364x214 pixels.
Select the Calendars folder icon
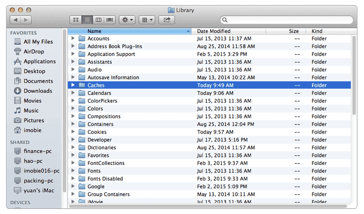click(x=82, y=93)
